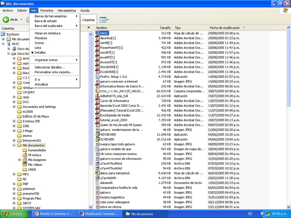
Task: Collapse the Mi PC tree node
Action: click(3, 44)
